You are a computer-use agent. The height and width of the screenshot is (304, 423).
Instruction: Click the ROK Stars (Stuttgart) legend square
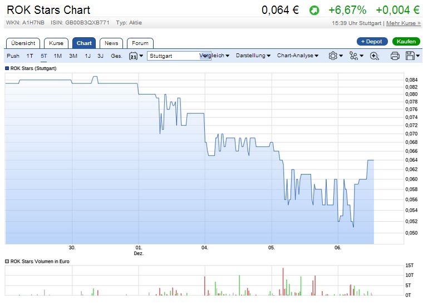pyautogui.click(x=7, y=68)
